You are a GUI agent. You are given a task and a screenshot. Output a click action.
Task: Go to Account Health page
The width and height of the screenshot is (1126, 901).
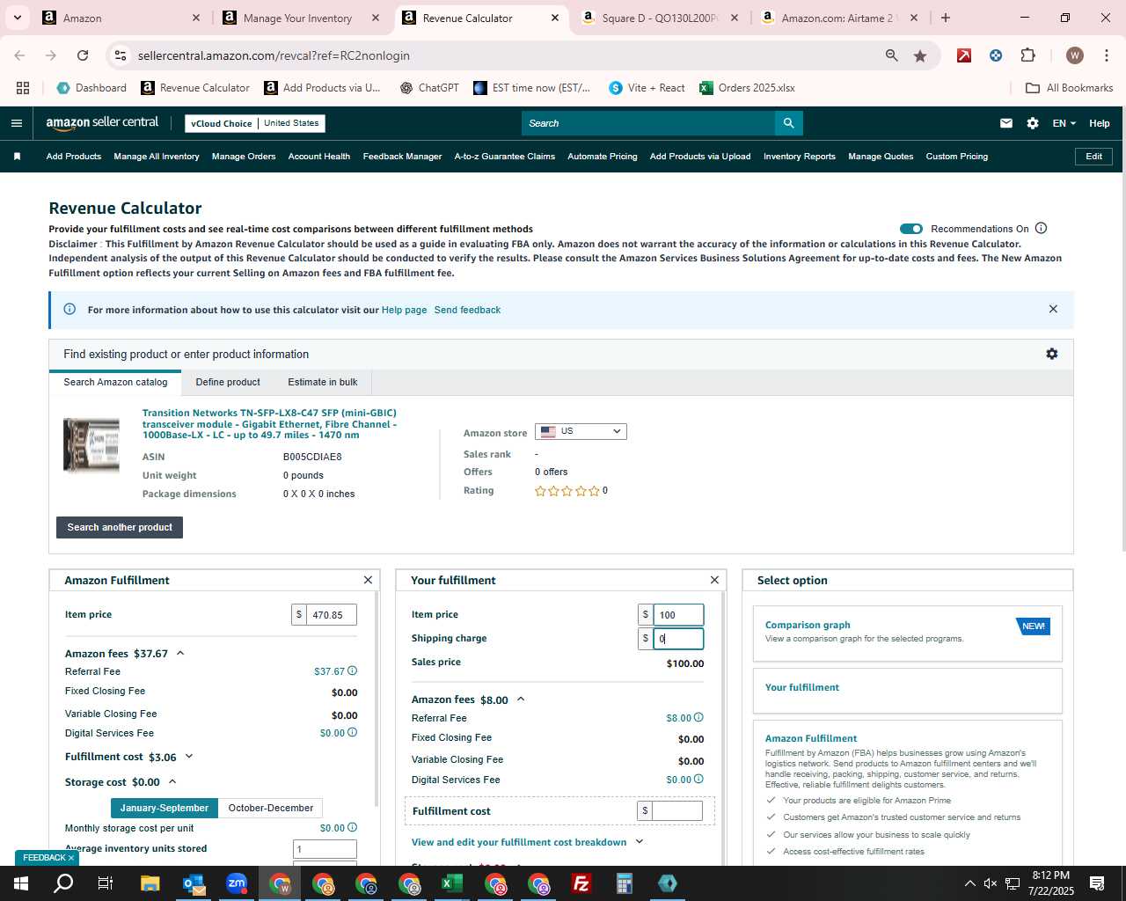click(x=319, y=157)
